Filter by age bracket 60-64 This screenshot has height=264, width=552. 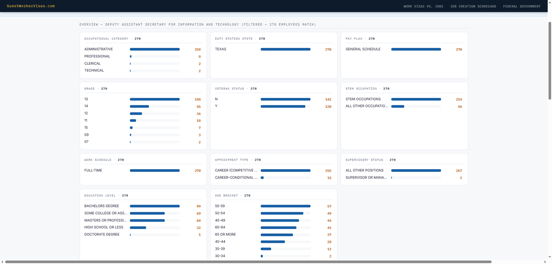pyautogui.click(x=274, y=228)
